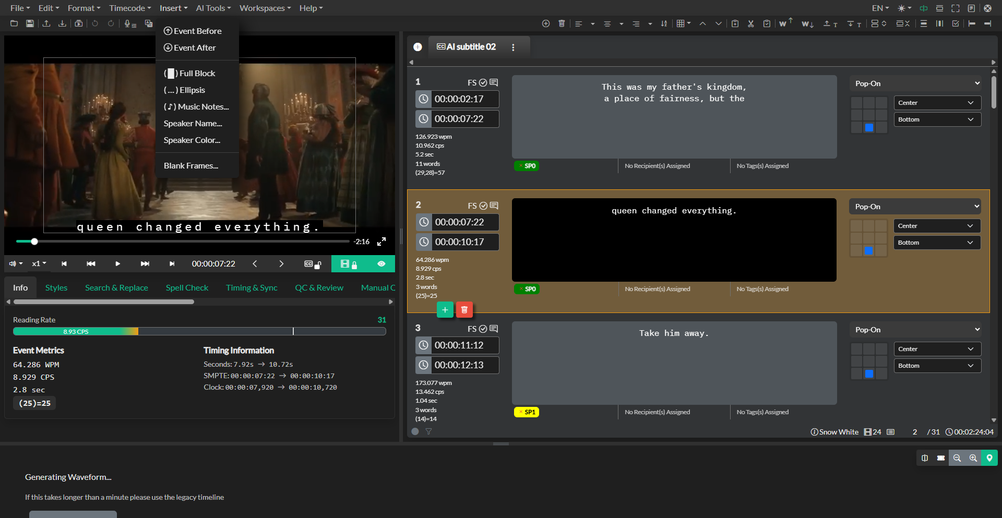Image resolution: width=1002 pixels, height=518 pixels.
Task: Toggle the caption lock on the player
Action: (x=313, y=264)
